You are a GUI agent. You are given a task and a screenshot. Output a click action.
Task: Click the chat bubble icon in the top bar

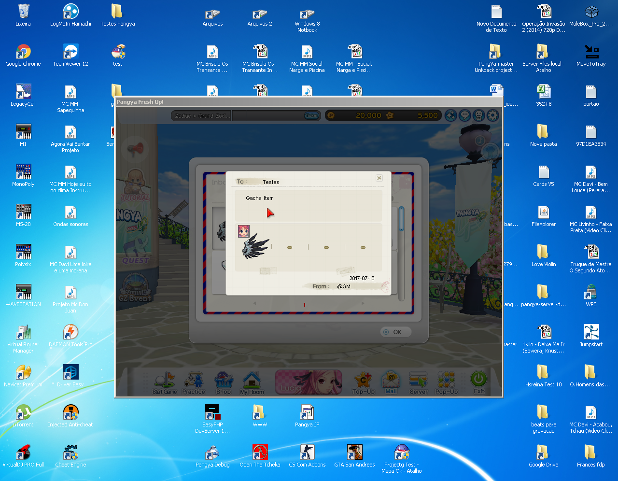[x=464, y=115]
